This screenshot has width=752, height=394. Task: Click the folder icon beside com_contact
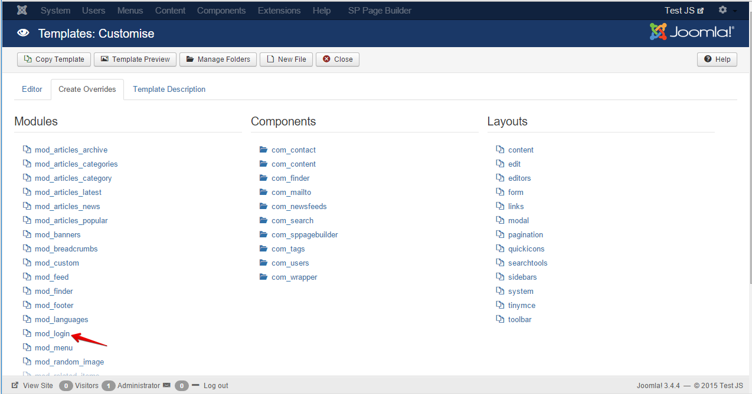click(x=263, y=150)
